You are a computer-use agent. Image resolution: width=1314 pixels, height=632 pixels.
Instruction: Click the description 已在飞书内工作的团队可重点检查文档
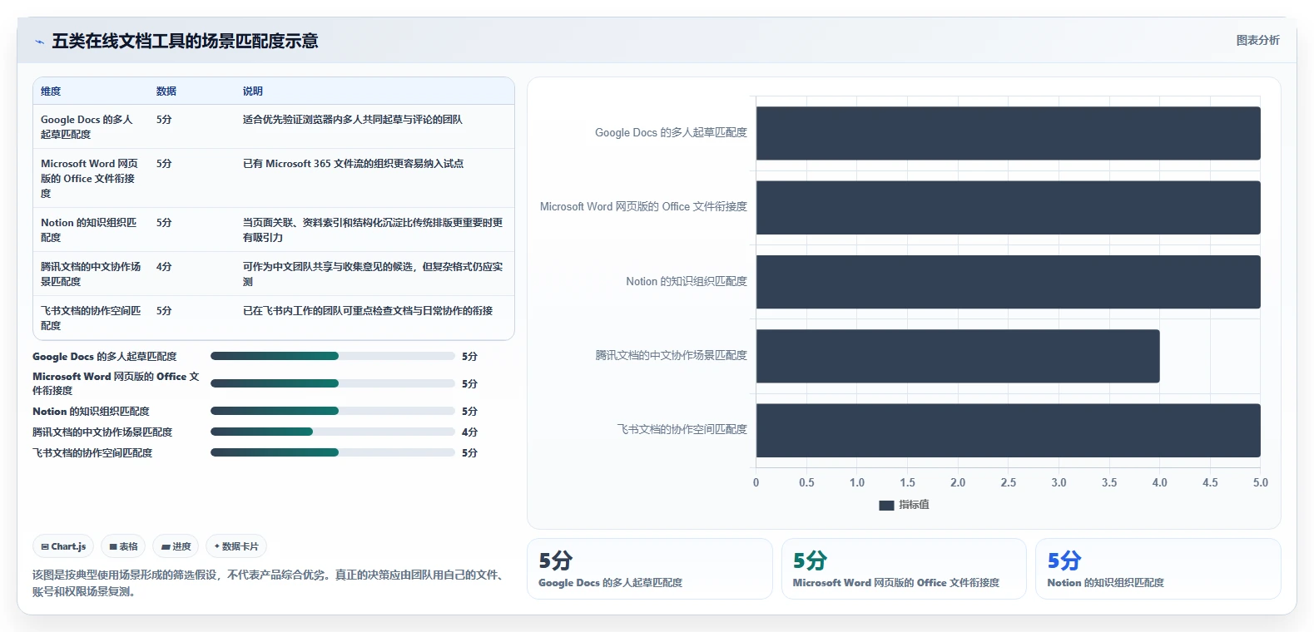[x=368, y=311]
